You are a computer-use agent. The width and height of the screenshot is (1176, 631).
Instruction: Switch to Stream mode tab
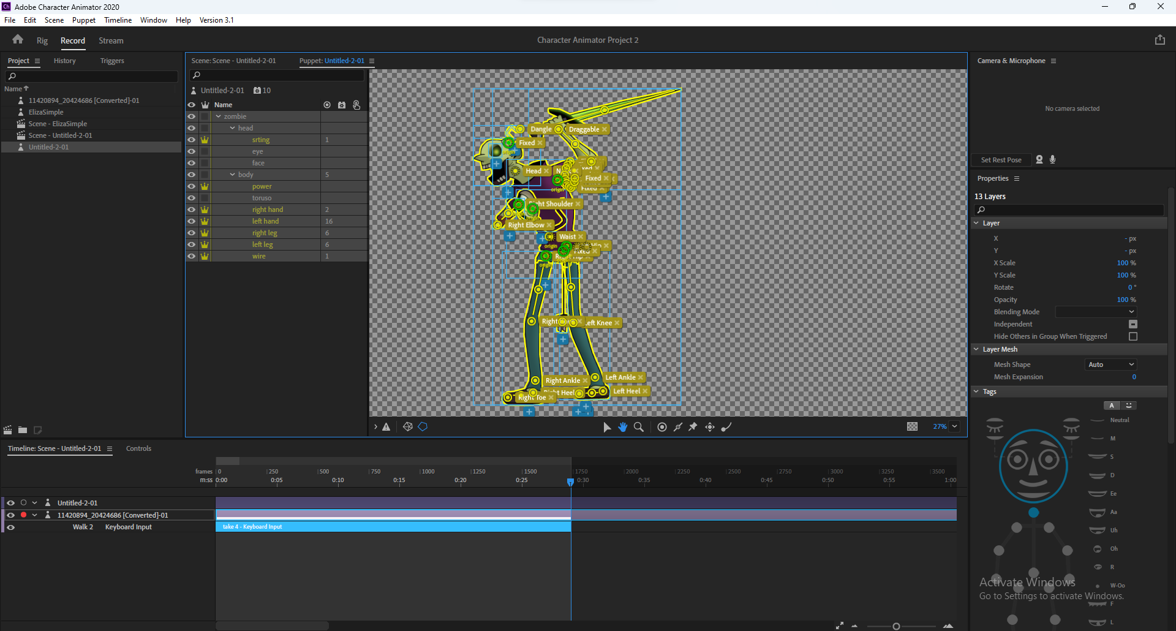(111, 41)
